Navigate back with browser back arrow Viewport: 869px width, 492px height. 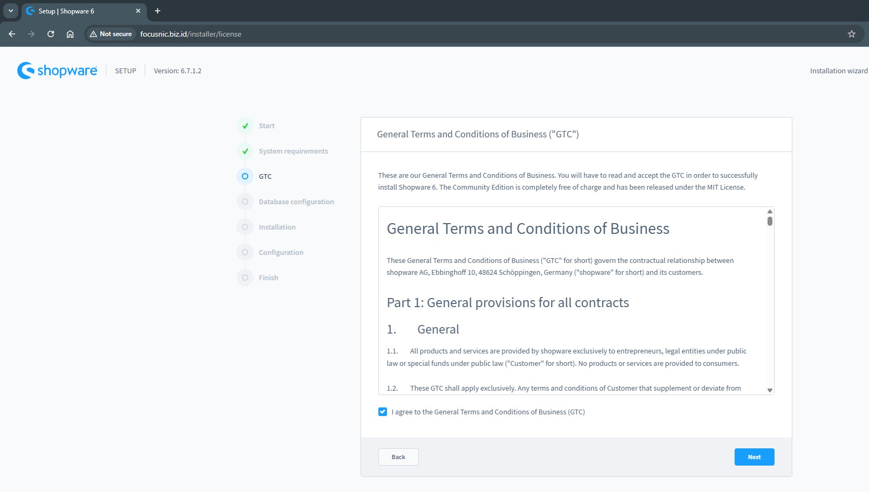click(12, 34)
